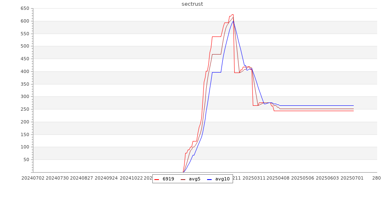The image size is (385, 205).
Task: Click the "sectrust" chart title
Action: click(192, 4)
